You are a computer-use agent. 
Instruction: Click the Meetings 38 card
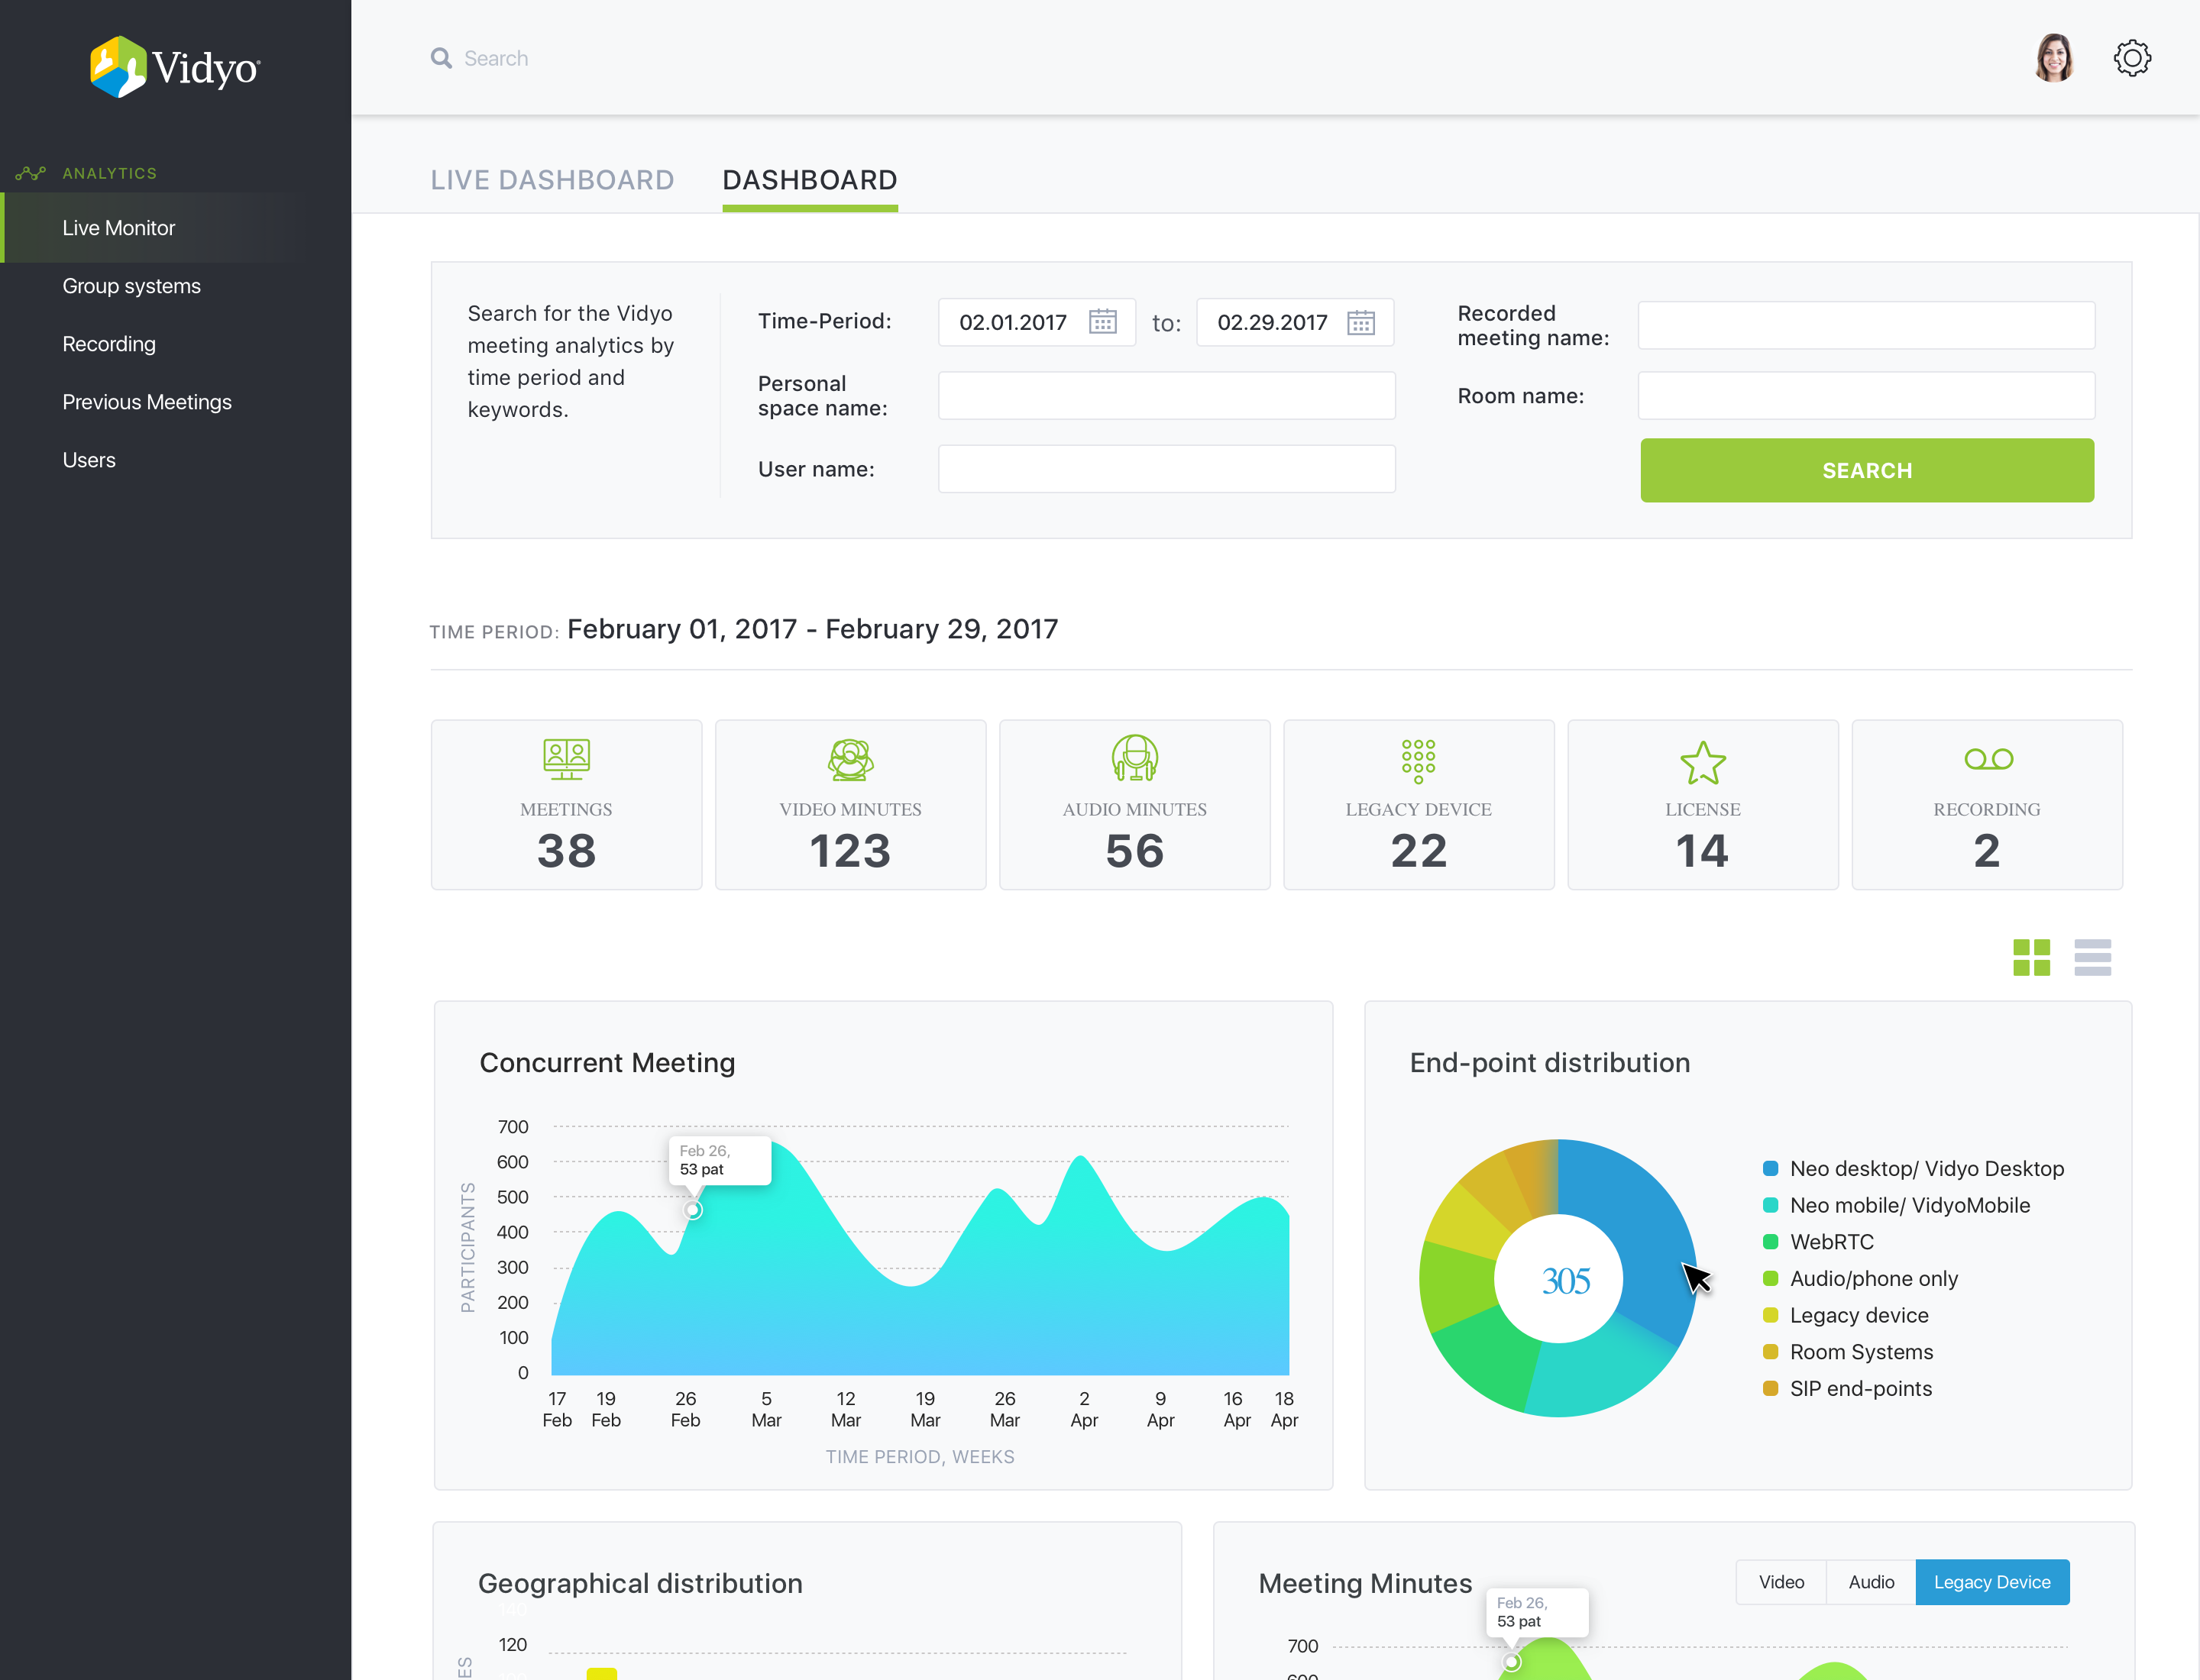(566, 805)
